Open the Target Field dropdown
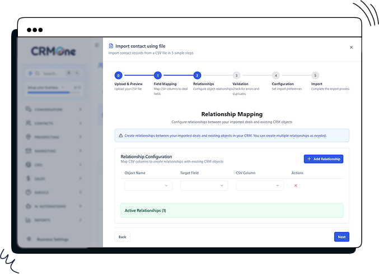379x274 pixels. click(x=204, y=185)
